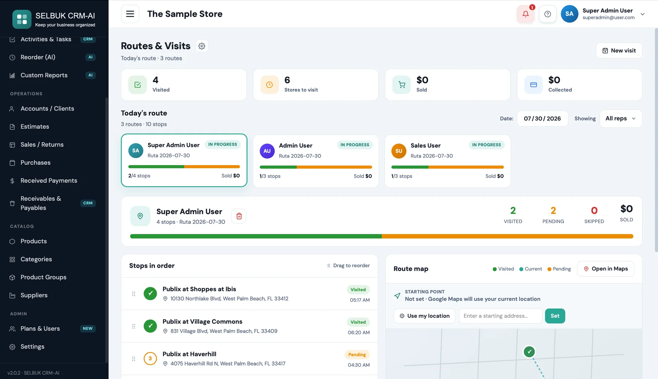The width and height of the screenshot is (658, 379).
Task: Go to Received Payments in sidebar
Action: 49,181
